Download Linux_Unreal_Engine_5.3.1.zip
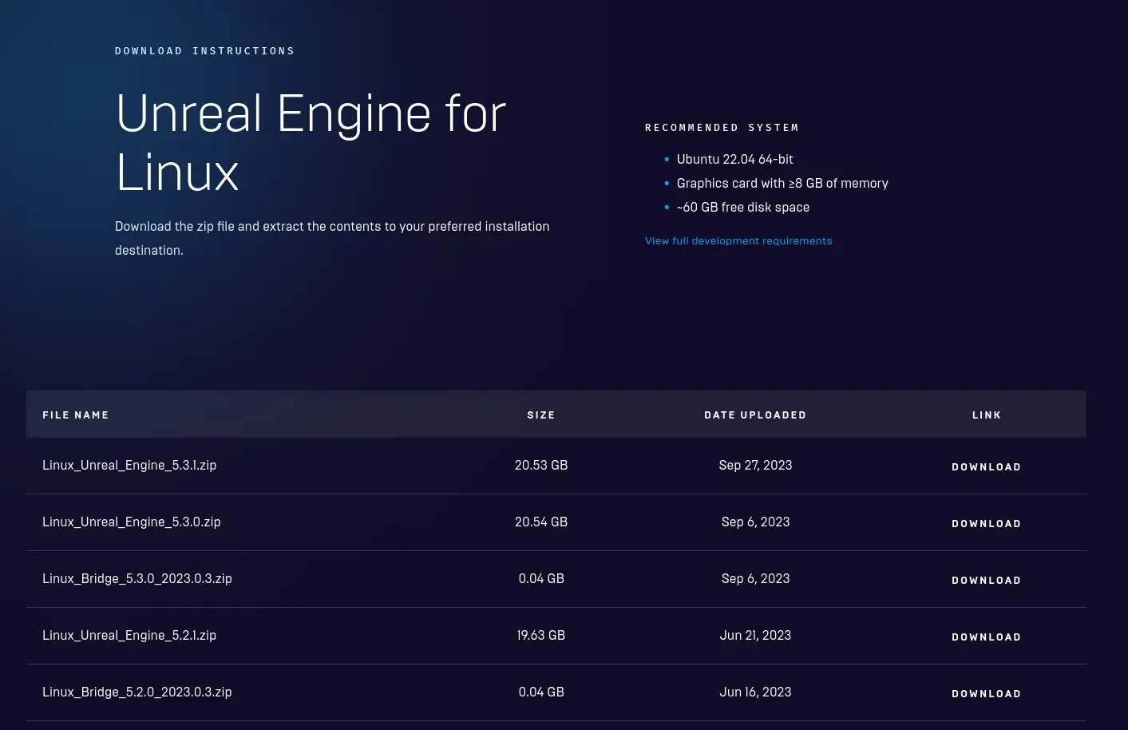The image size is (1128, 730). pos(986,466)
